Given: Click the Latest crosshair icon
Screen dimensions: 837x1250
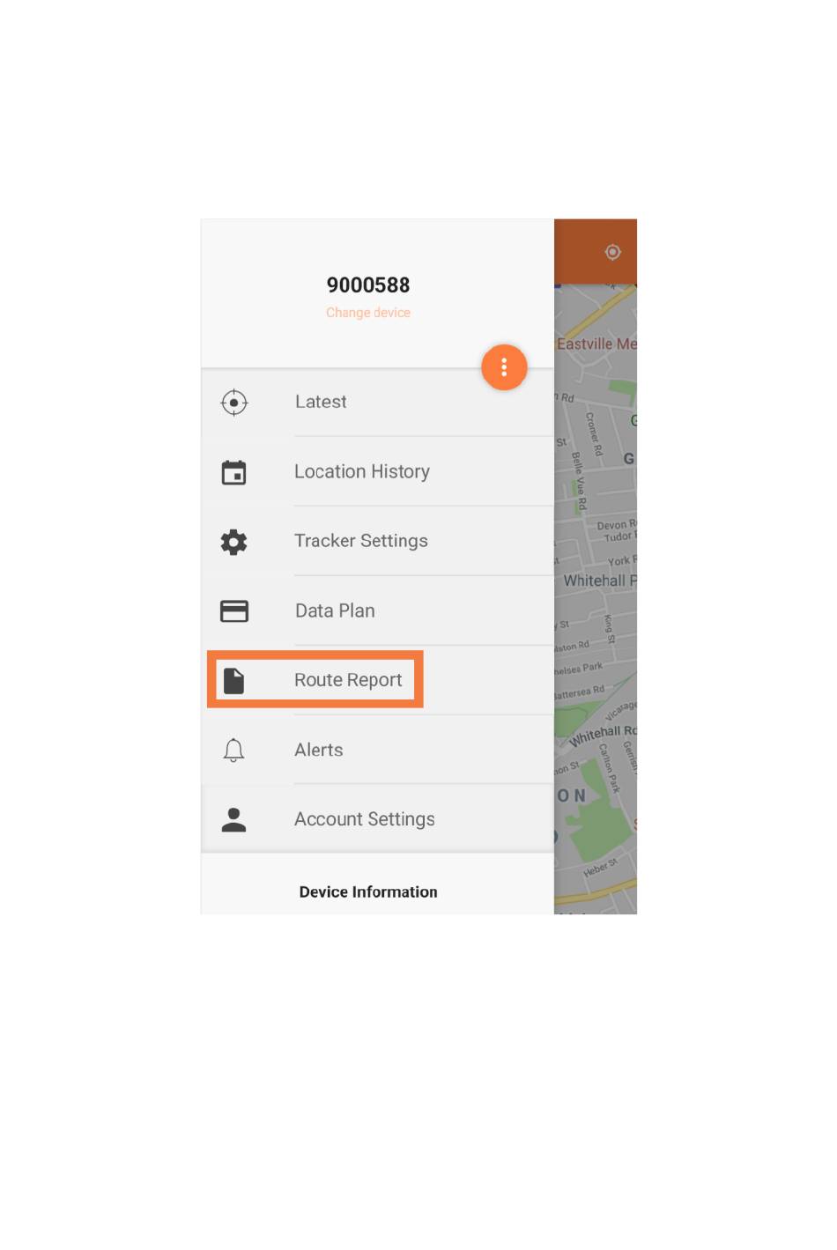Looking at the screenshot, I should tap(233, 403).
